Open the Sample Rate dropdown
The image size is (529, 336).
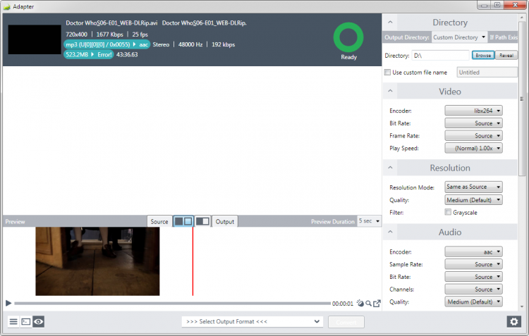point(474,264)
